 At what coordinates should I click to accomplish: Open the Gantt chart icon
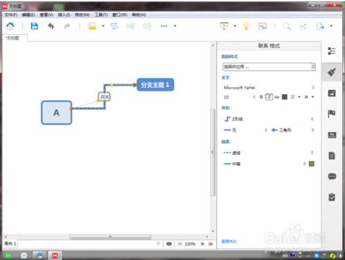[263, 26]
